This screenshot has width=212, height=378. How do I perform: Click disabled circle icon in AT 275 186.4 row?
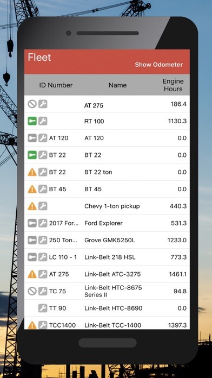coord(32,104)
